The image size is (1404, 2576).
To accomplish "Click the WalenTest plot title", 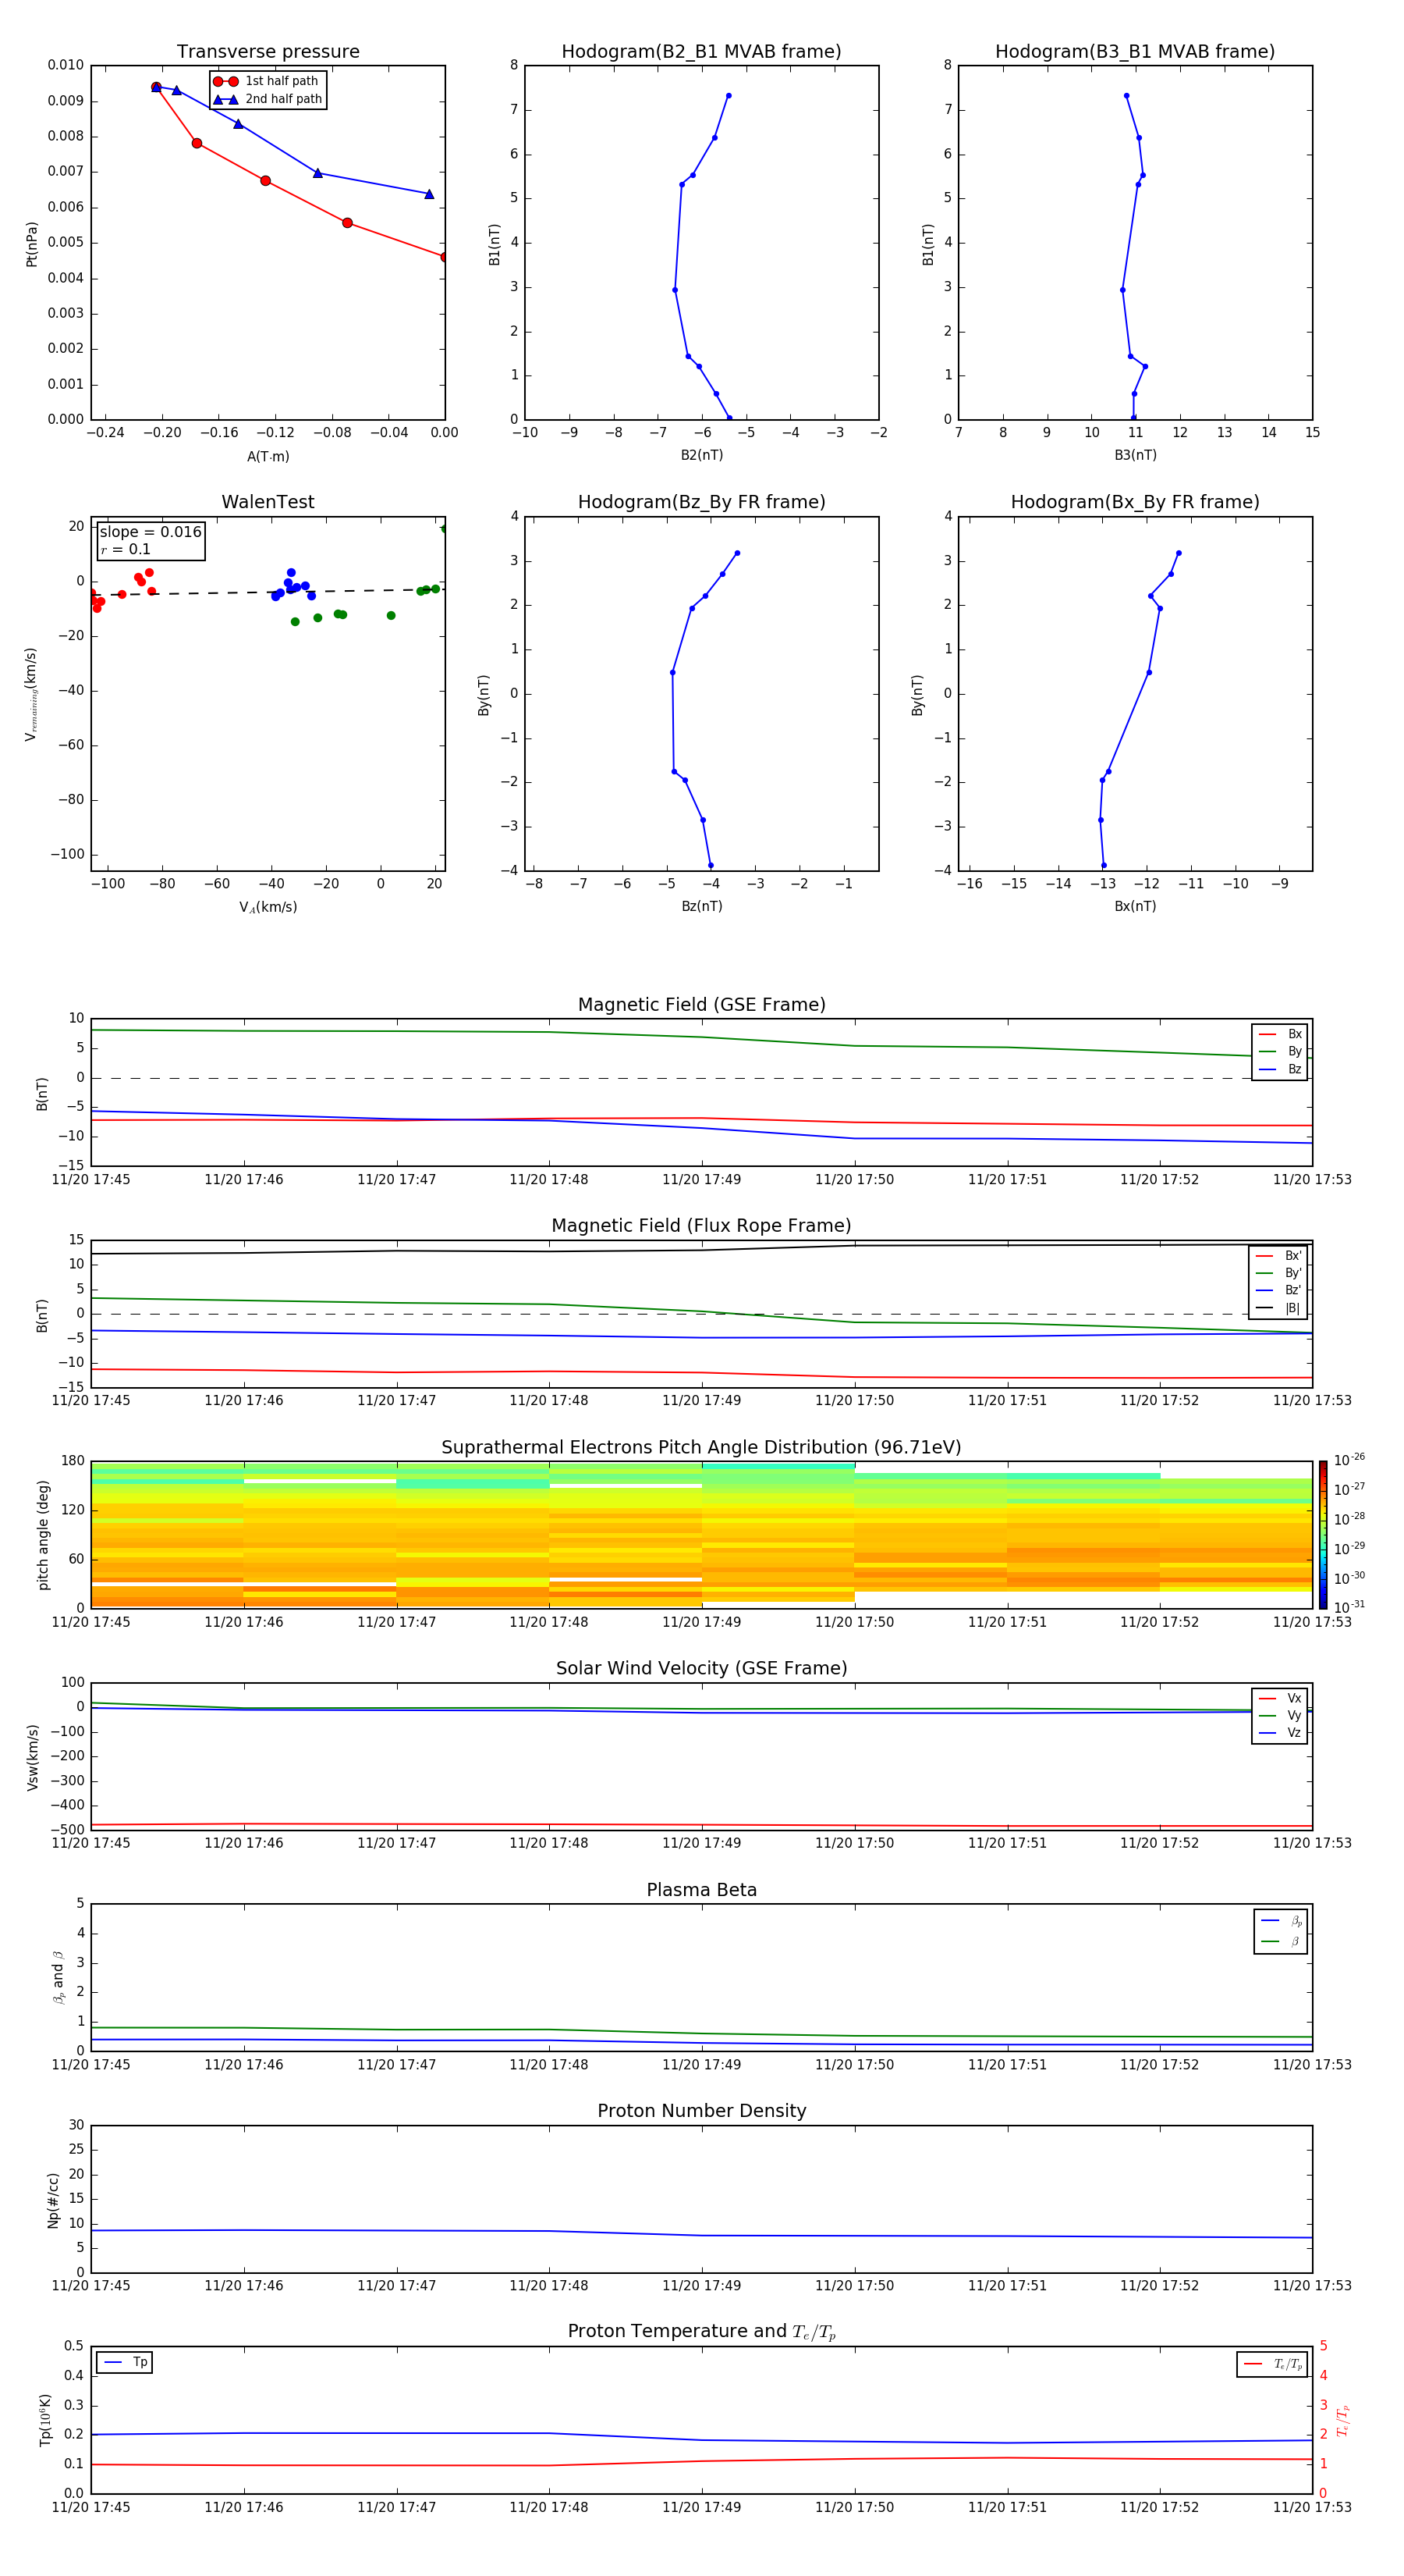I will click(268, 502).
